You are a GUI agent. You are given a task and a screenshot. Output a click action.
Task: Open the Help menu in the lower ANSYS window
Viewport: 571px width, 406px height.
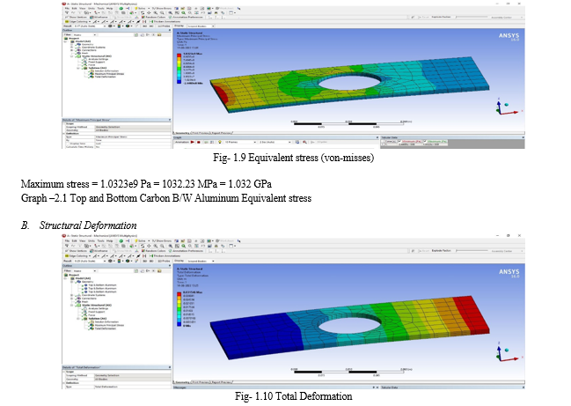110,241
